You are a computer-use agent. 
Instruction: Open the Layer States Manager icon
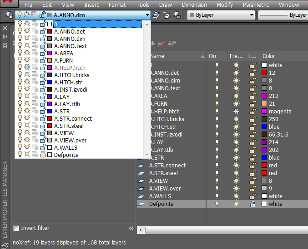click(177, 15)
